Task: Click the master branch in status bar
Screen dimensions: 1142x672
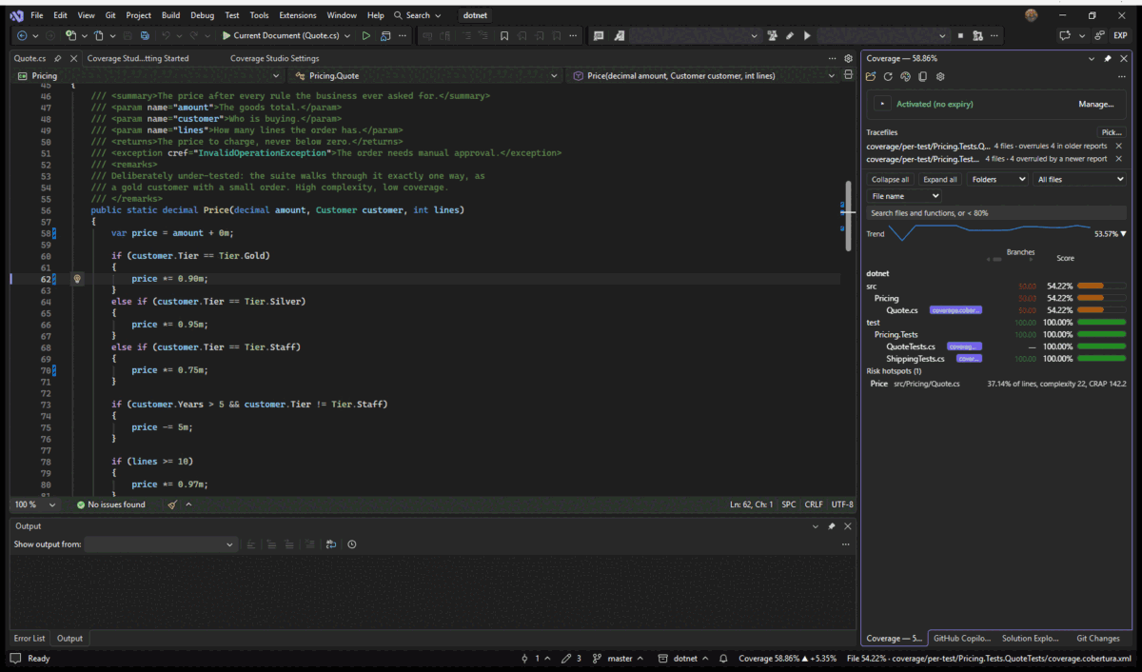Action: 618,659
